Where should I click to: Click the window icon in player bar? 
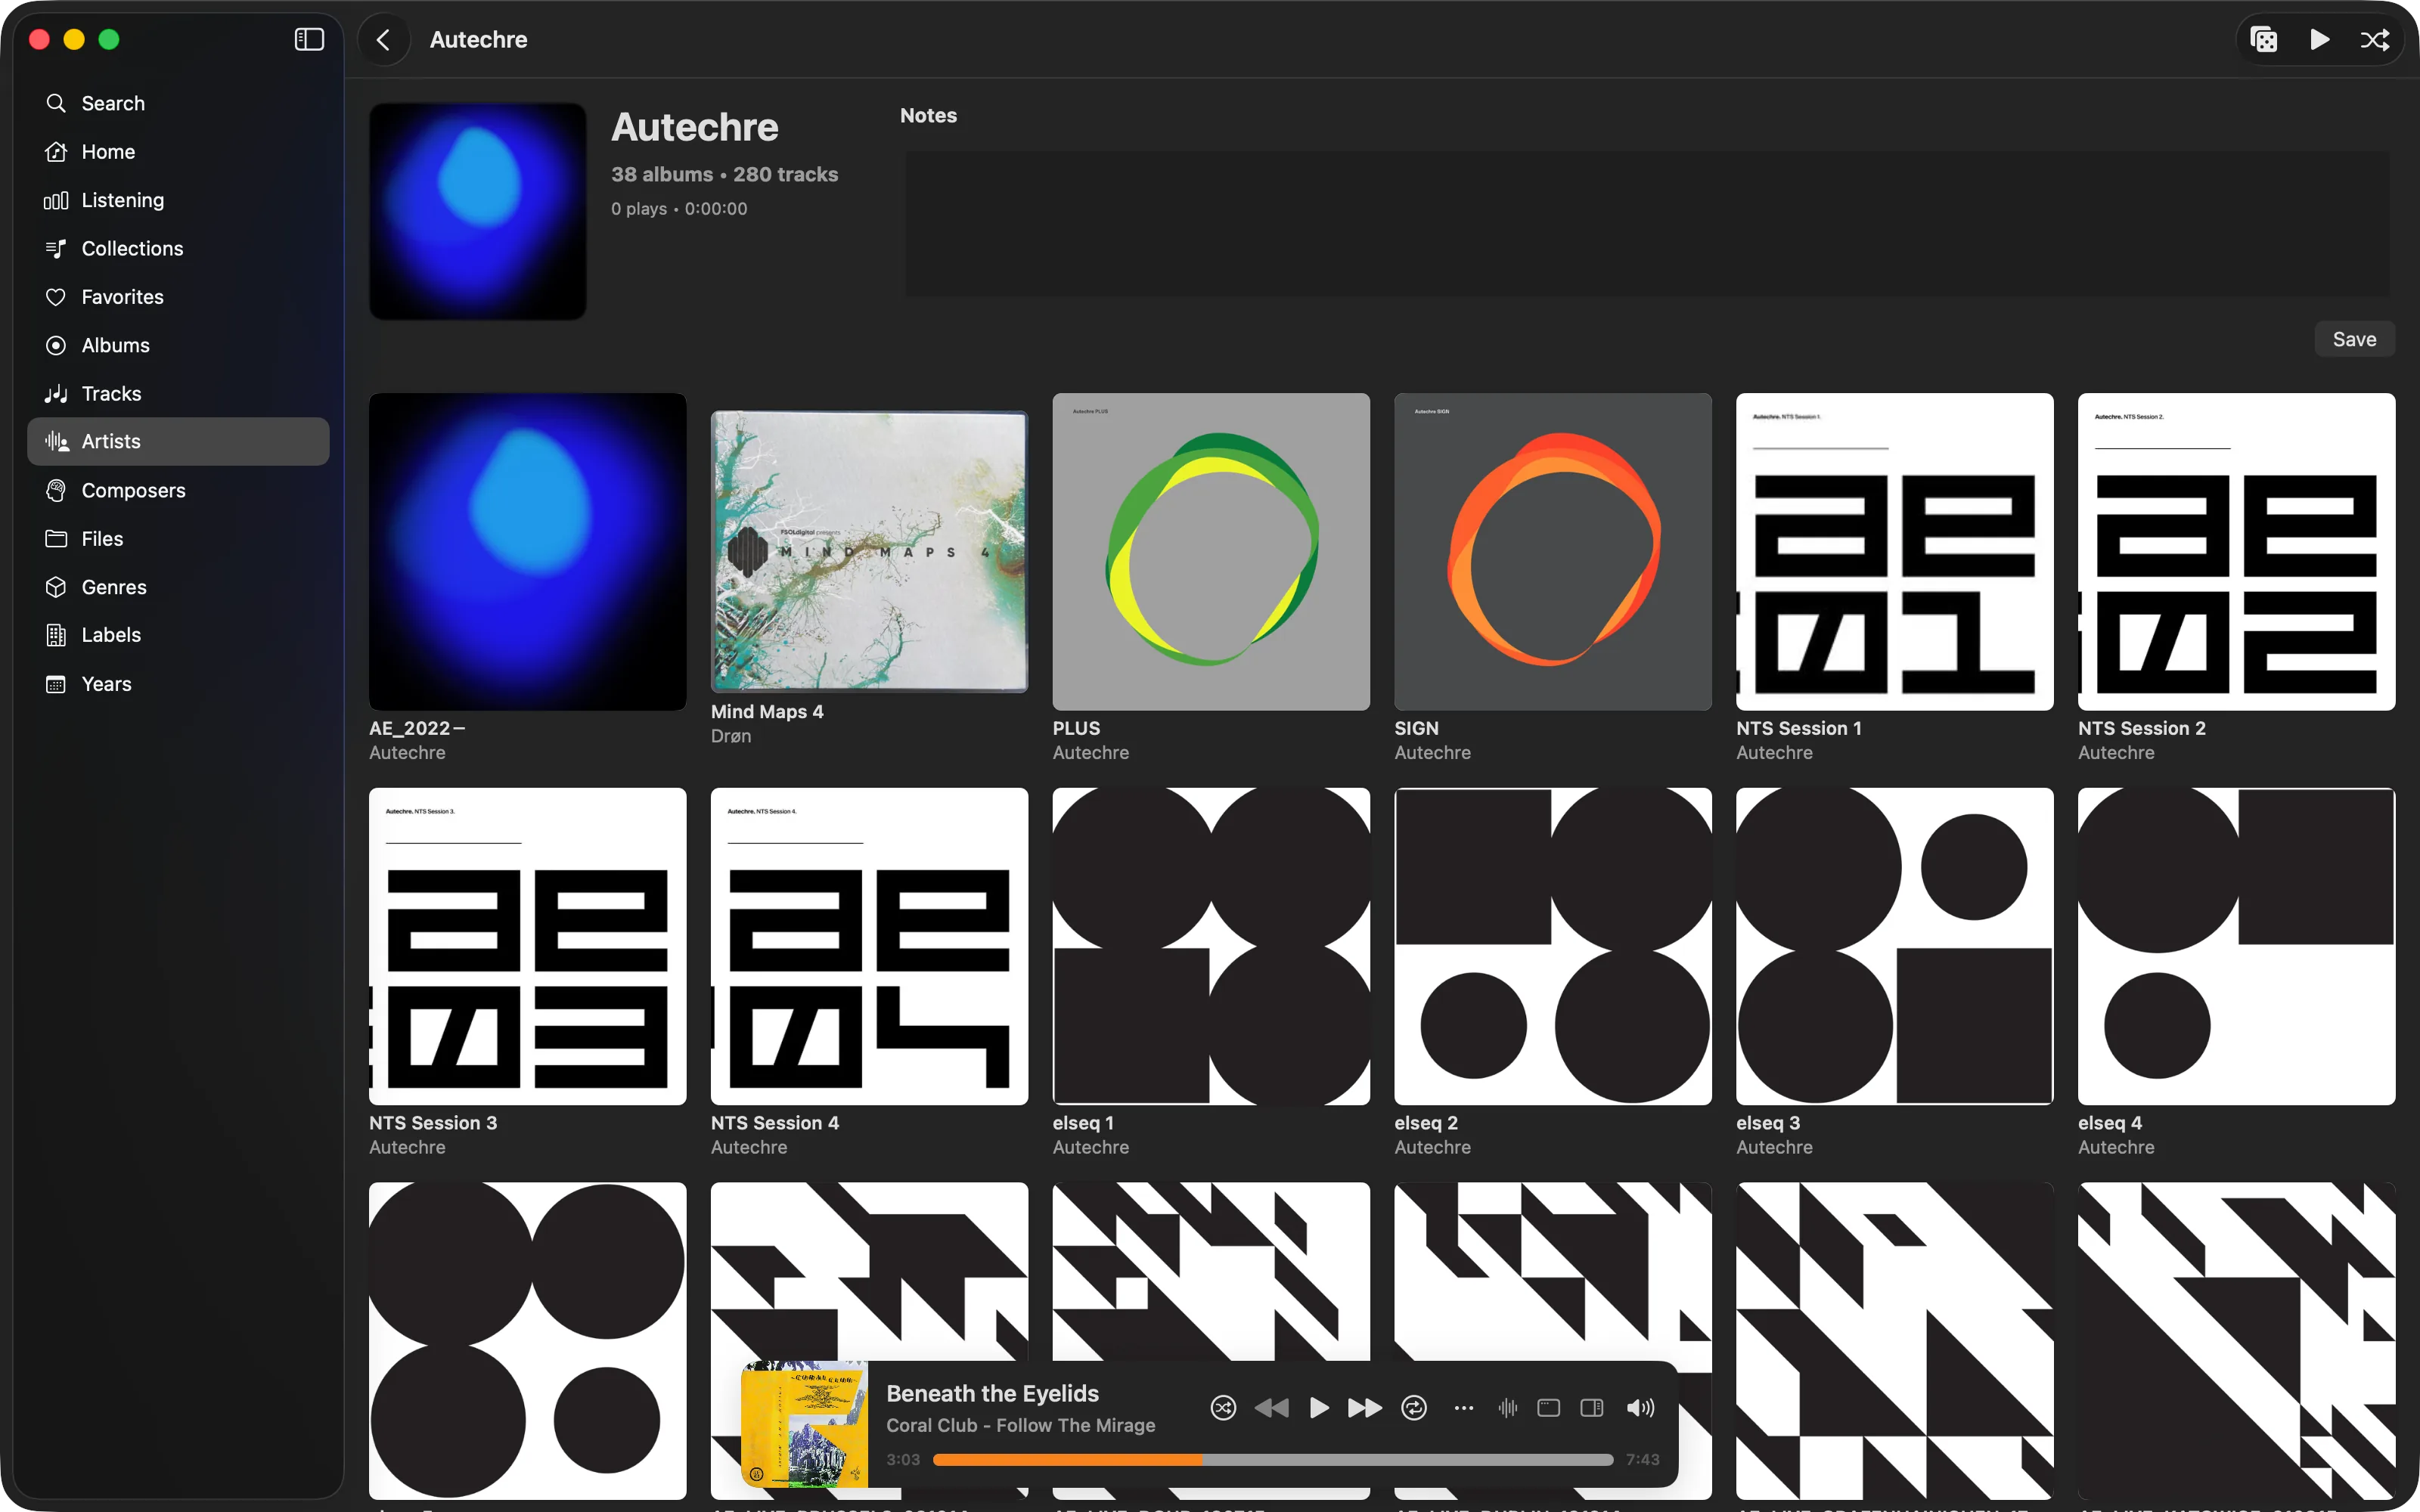pyautogui.click(x=1549, y=1408)
